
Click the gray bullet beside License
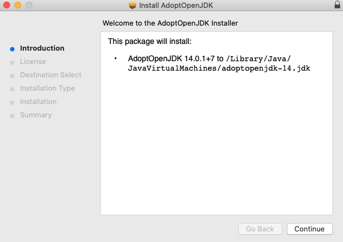point(12,62)
